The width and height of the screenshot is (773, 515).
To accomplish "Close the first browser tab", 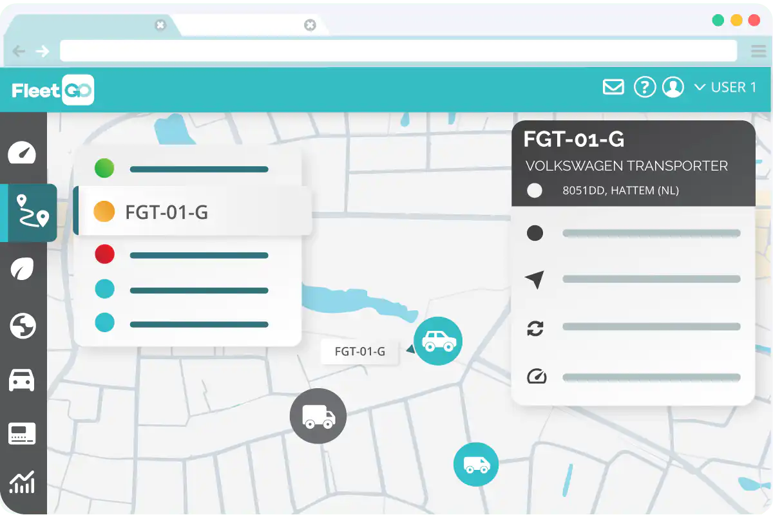I will (160, 25).
